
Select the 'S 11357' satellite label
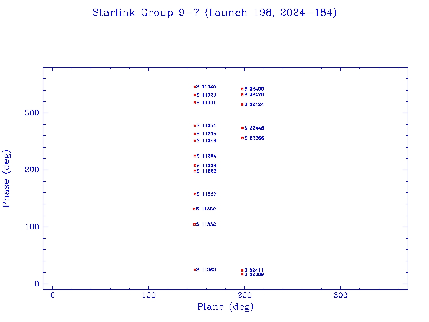point(206,194)
